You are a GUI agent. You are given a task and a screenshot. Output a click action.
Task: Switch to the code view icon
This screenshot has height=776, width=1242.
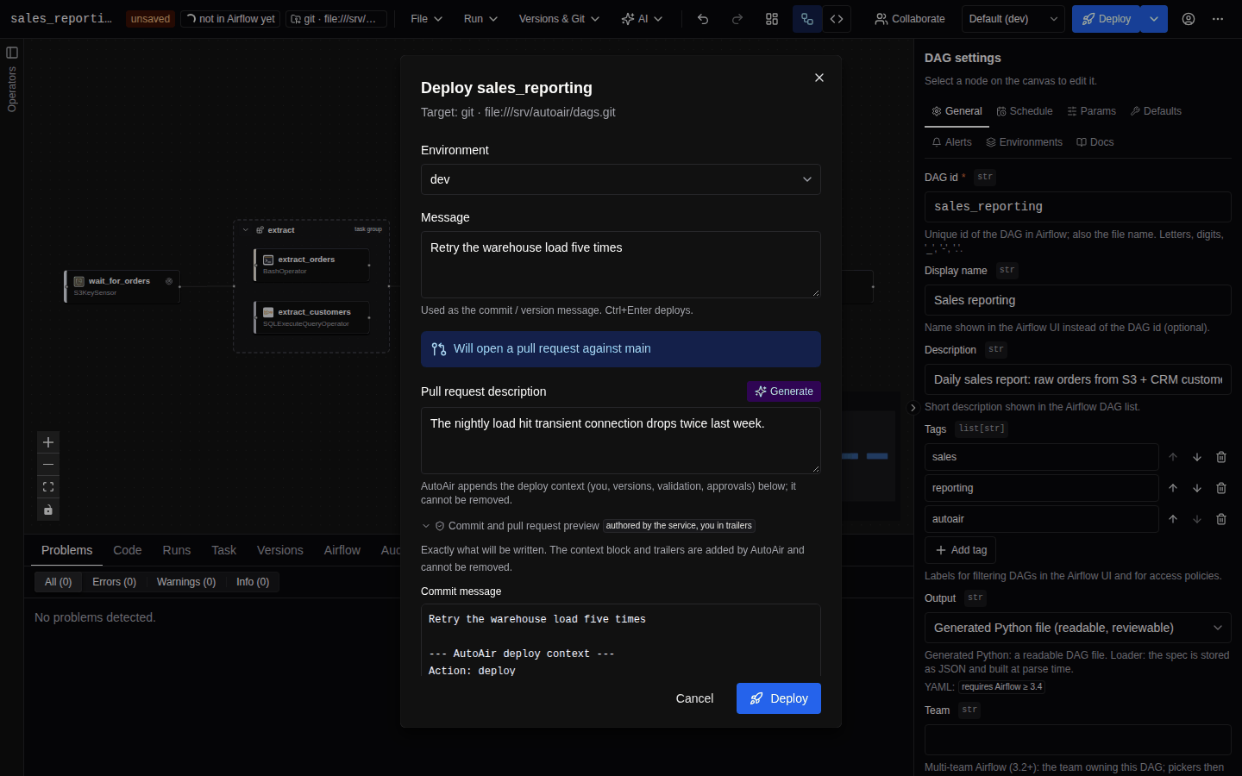pyautogui.click(x=837, y=19)
